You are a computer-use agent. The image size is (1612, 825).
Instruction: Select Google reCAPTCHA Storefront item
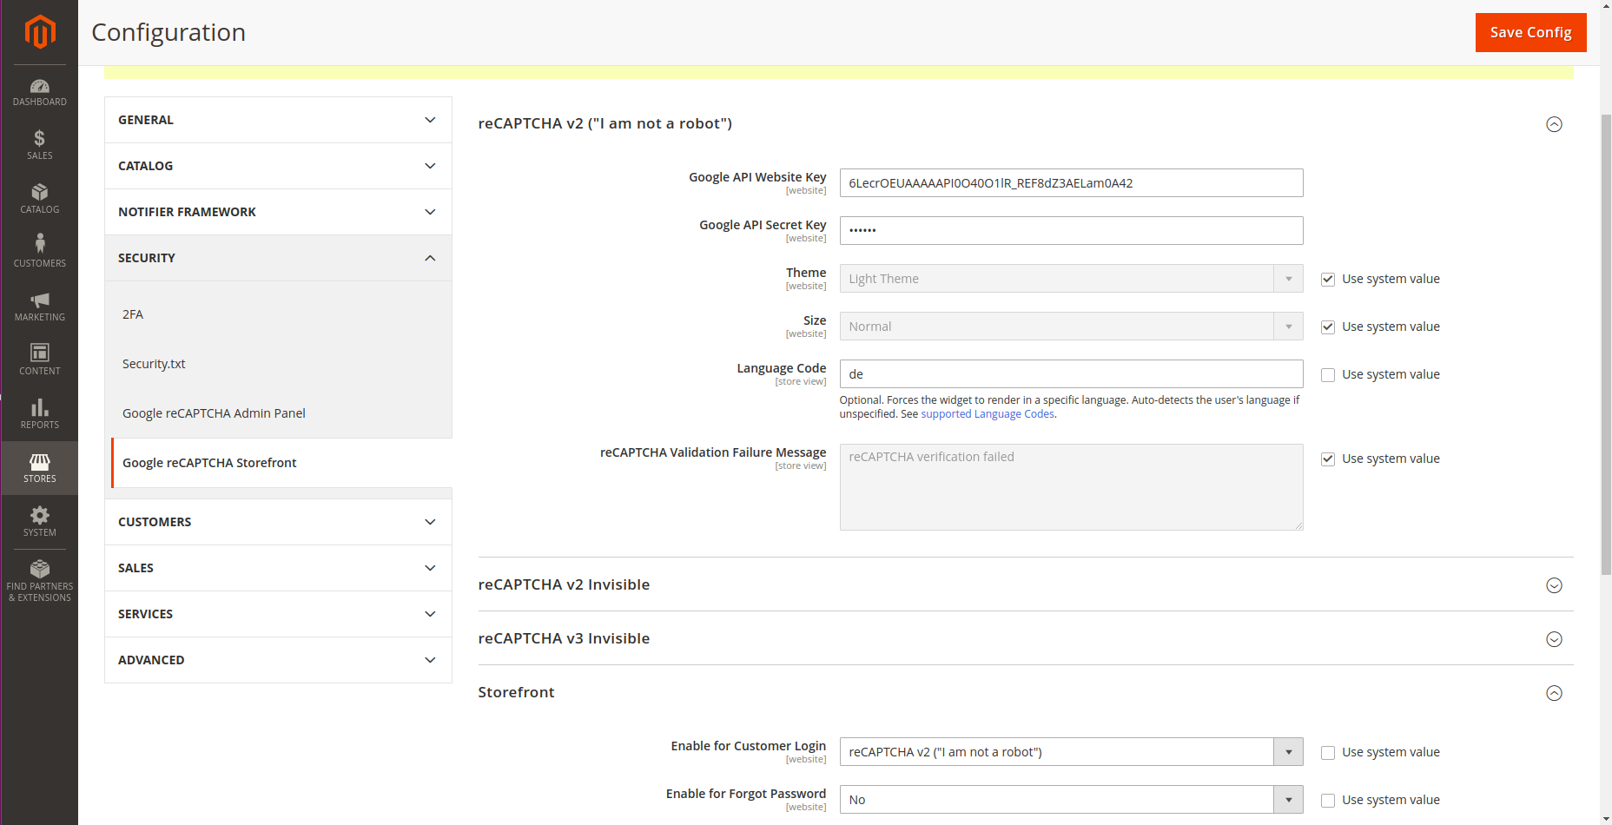coord(281,463)
